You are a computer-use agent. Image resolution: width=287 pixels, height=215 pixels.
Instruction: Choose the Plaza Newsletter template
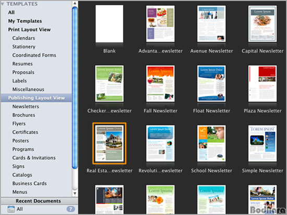262,84
